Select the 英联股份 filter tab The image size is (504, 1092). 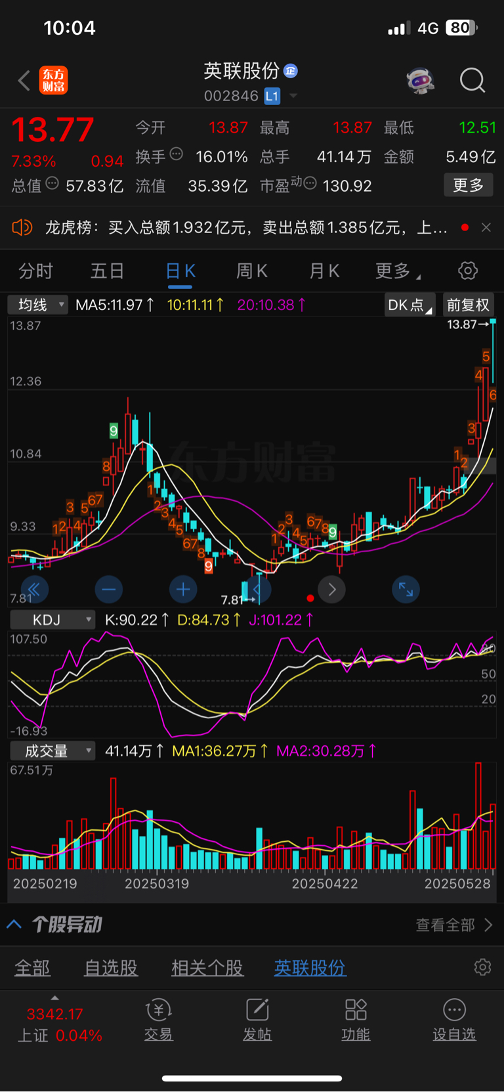(x=310, y=968)
